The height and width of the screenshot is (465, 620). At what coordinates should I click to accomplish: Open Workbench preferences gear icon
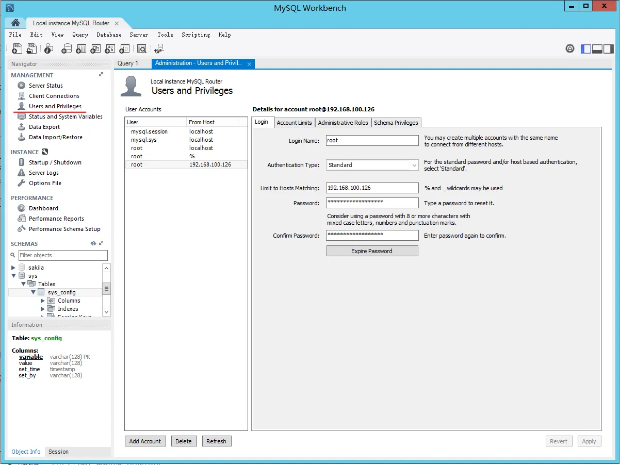tap(570, 48)
